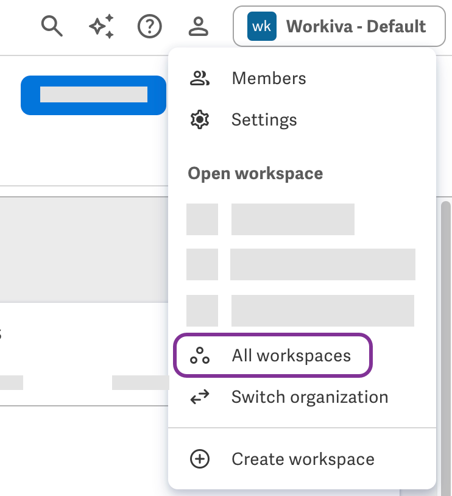
Task: Select Create workspace option
Action: 302,459
